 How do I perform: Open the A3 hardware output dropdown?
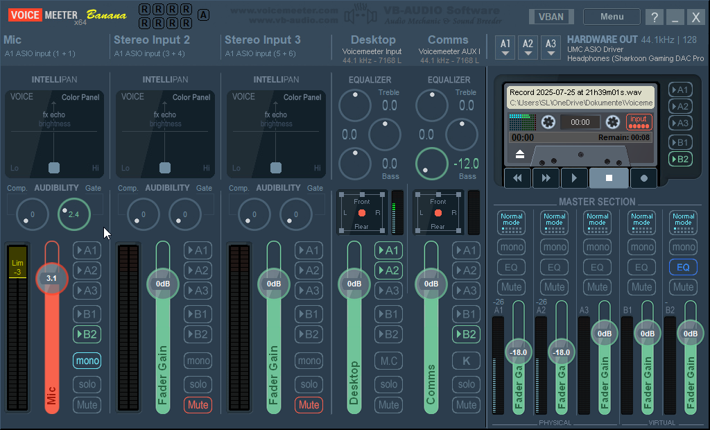[551, 48]
